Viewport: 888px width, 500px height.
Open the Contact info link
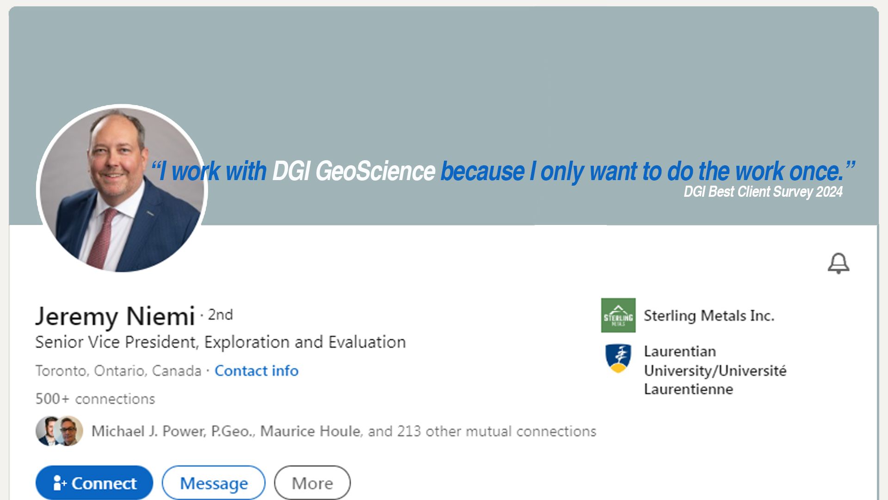257,371
